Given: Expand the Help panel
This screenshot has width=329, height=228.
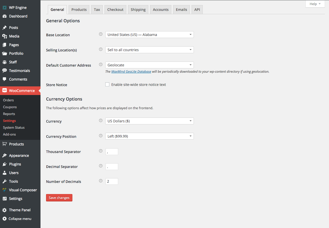Looking at the screenshot, I should [x=315, y=4].
